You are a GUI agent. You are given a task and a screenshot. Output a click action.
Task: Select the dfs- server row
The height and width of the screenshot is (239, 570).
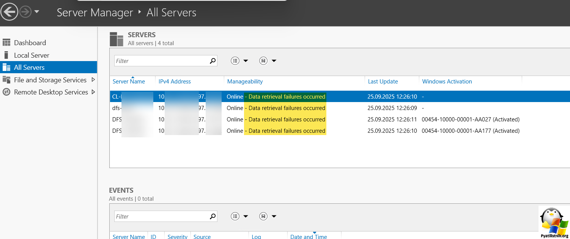[340, 108]
